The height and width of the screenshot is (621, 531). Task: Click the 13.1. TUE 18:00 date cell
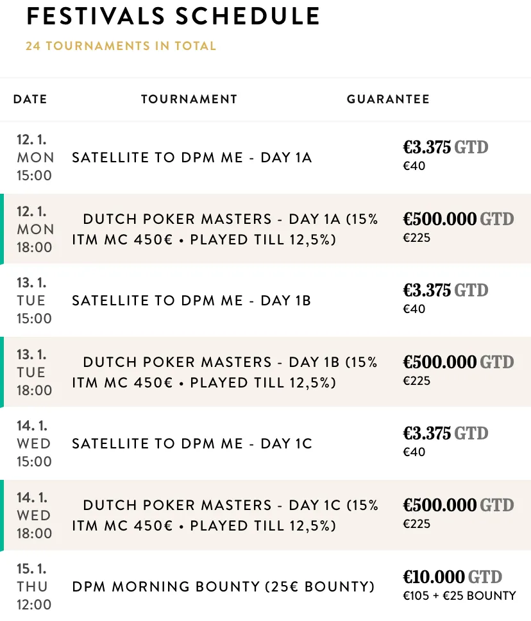[x=34, y=373]
